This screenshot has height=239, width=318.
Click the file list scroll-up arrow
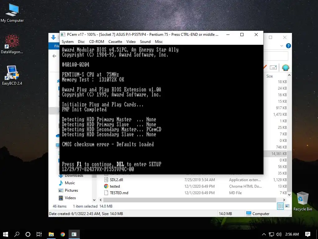[x=289, y=75]
